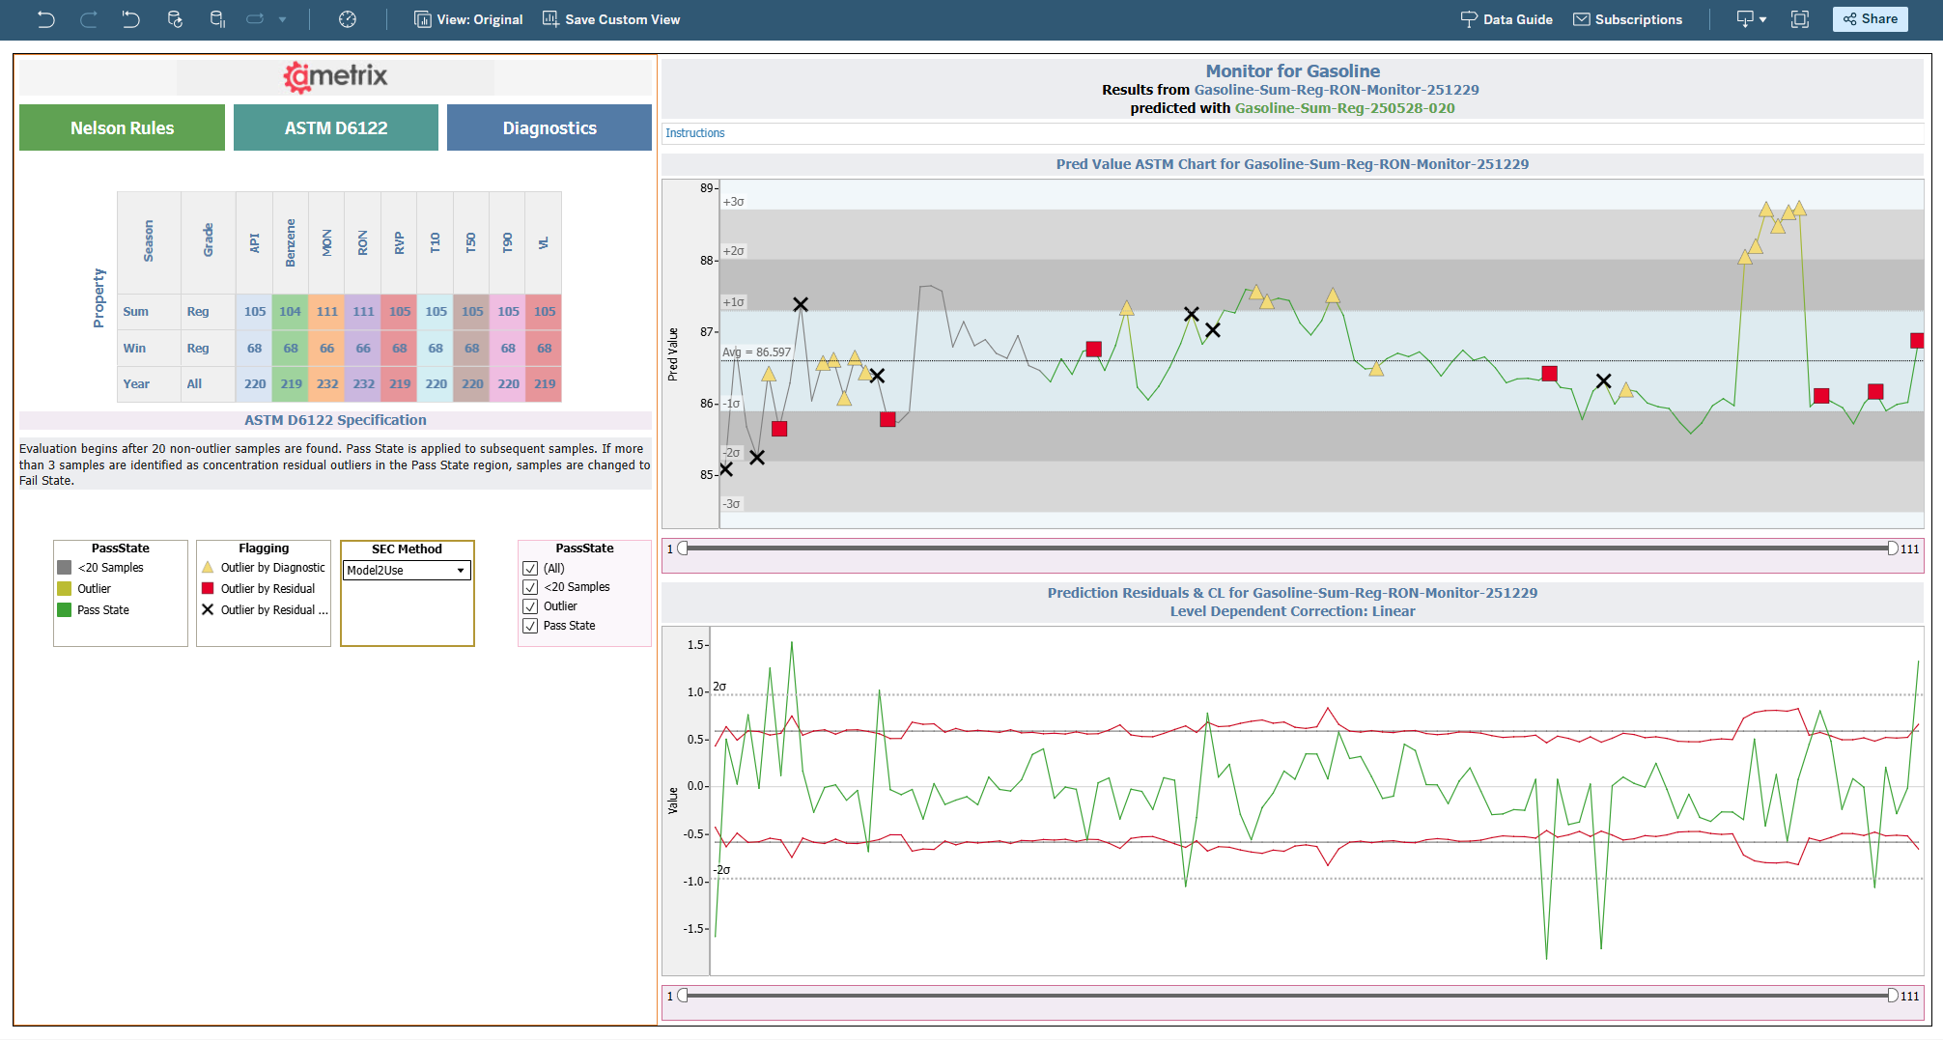Pause automatic data updates
This screenshot has width=1943, height=1041.
click(217, 19)
